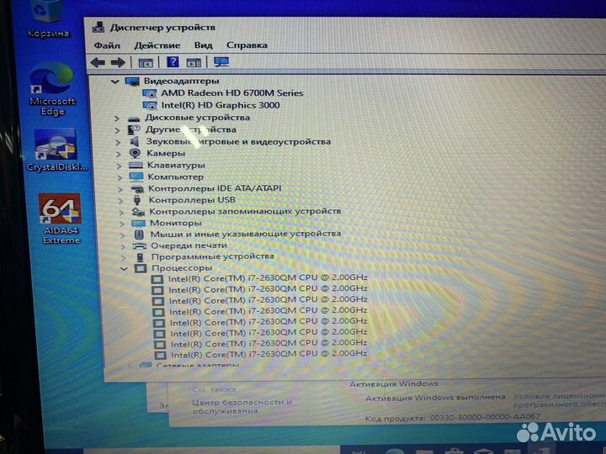This screenshot has height=454, width=606.
Task: Select the Процессоры category label
Action: tap(182, 267)
